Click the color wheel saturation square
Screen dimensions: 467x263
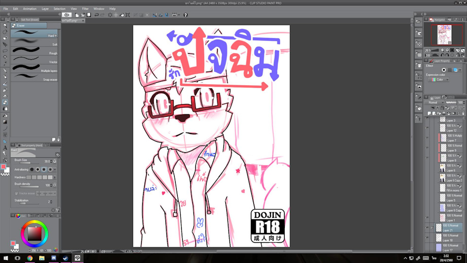click(x=35, y=234)
